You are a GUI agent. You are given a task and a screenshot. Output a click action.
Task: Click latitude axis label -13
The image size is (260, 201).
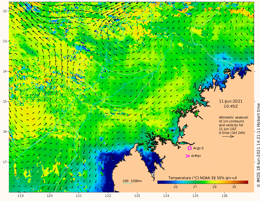tap(4, 41)
